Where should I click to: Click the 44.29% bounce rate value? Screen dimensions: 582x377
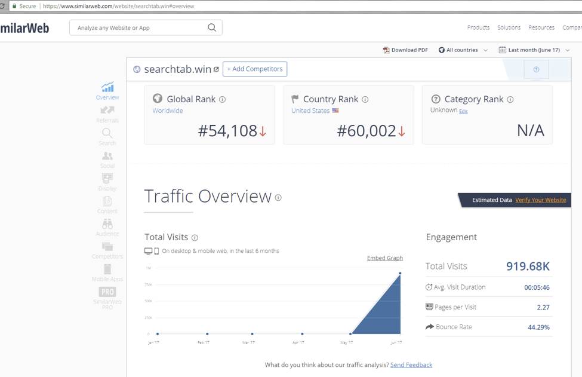538,327
